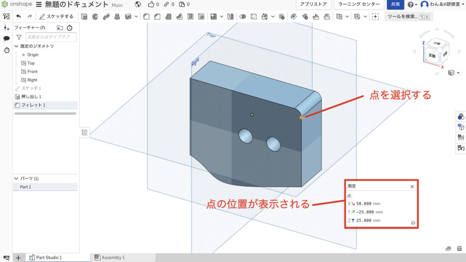Open the comments speech bubble icon
The width and height of the screenshot is (466, 262).
(6, 39)
